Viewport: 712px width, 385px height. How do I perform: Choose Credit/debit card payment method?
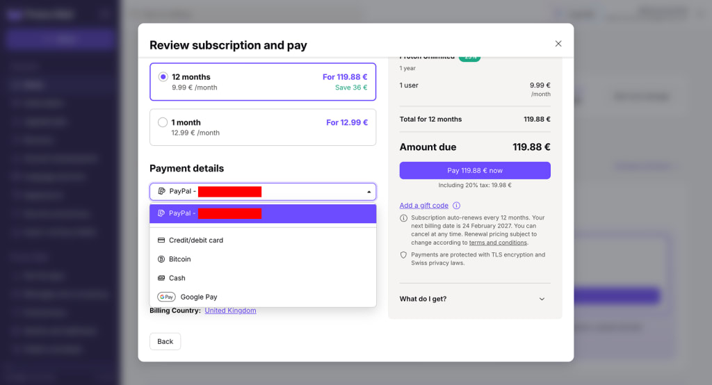263,240
